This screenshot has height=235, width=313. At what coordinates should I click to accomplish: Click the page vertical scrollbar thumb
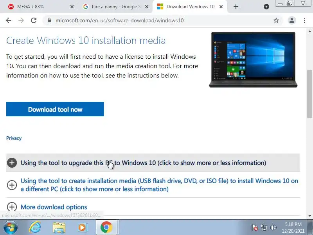(309, 94)
